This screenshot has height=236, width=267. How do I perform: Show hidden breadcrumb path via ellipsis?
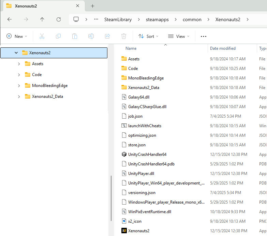pyautogui.click(x=96, y=19)
